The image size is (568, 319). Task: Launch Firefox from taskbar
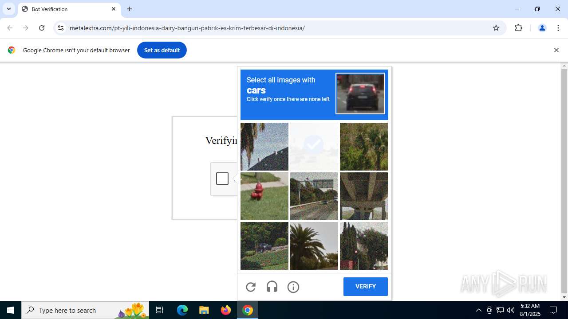click(226, 310)
